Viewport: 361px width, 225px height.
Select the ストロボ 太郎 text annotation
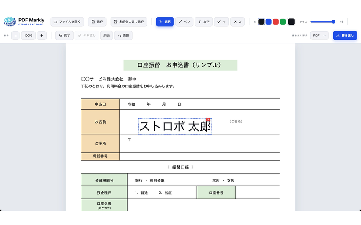(x=175, y=126)
